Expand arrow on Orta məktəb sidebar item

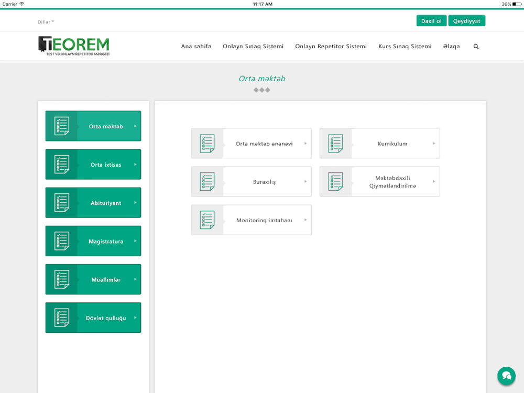click(x=135, y=126)
